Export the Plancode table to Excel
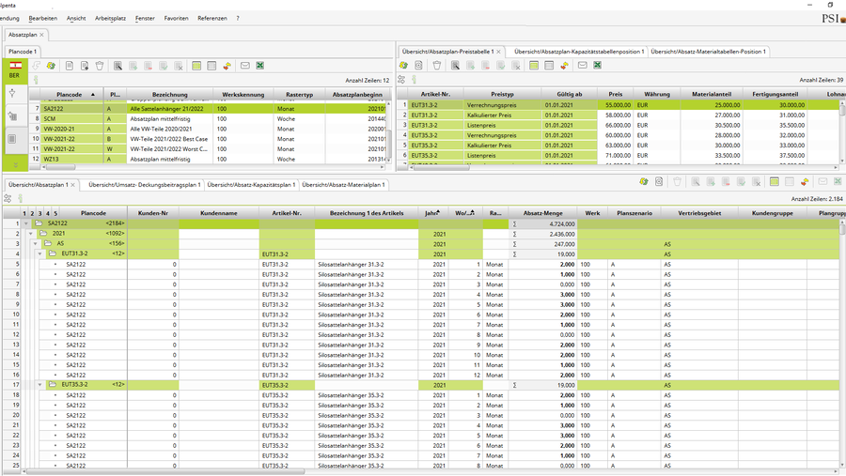846x476 pixels. coord(260,66)
